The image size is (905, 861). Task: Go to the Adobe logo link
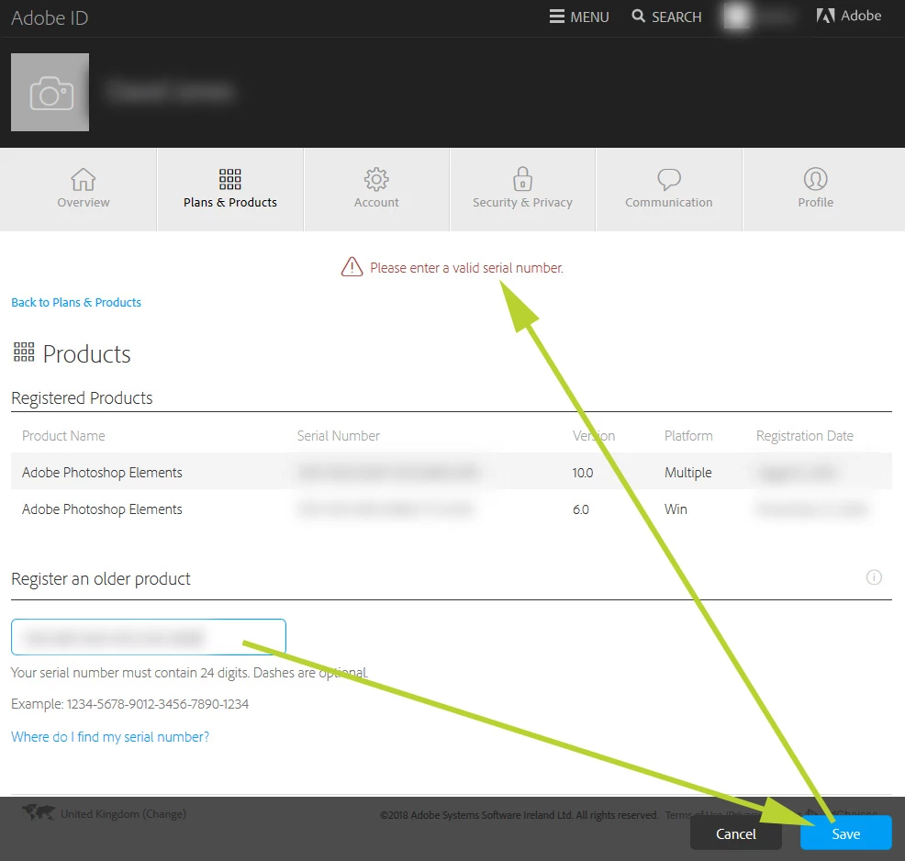849,16
